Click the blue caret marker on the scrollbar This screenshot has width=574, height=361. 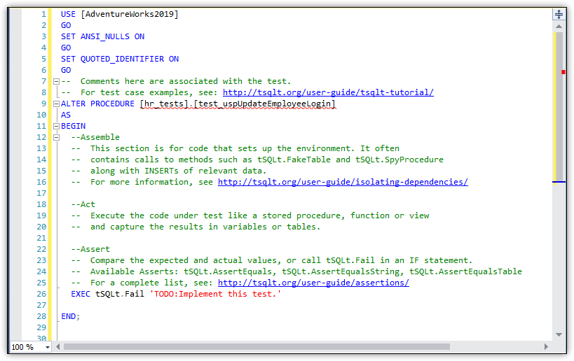(x=559, y=182)
